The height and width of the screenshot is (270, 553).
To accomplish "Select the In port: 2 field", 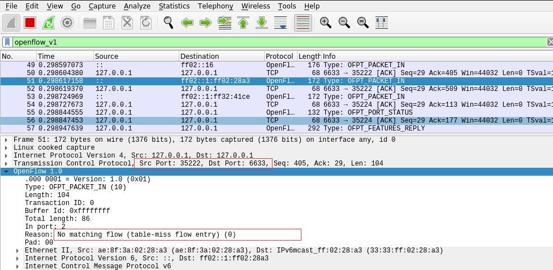I will 45,227.
